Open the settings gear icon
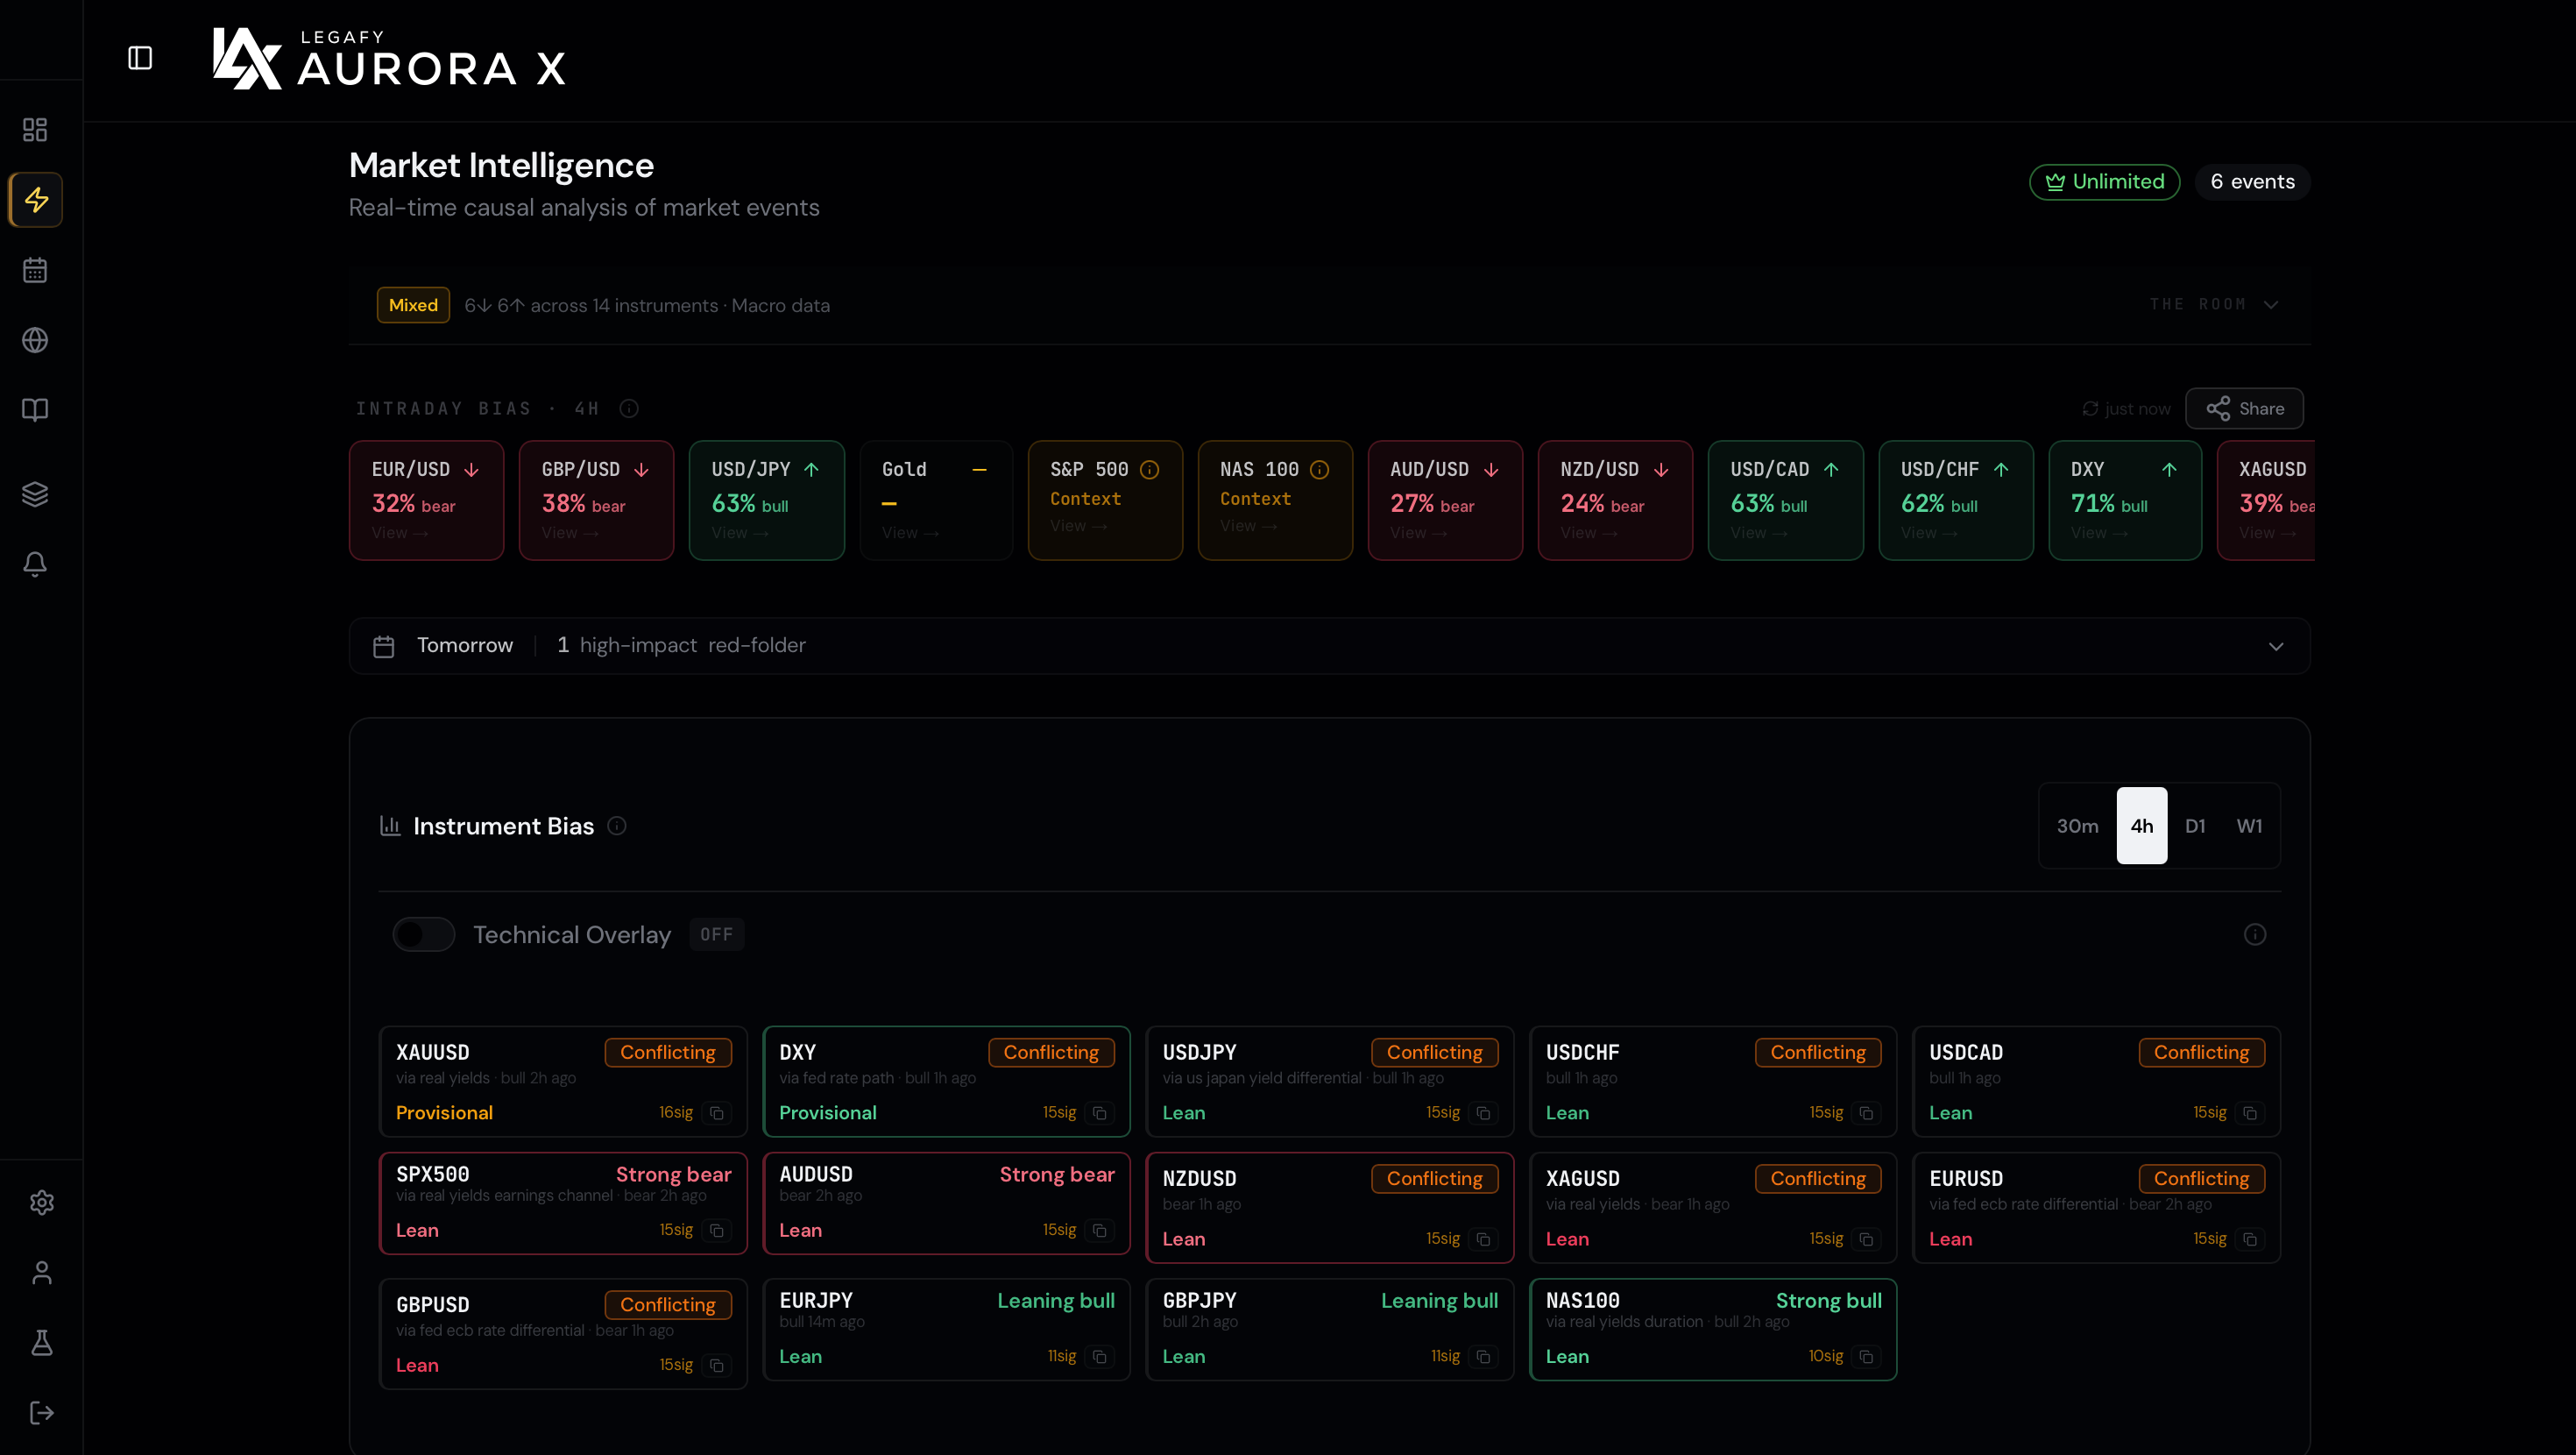Image resolution: width=2576 pixels, height=1455 pixels. coord(41,1203)
